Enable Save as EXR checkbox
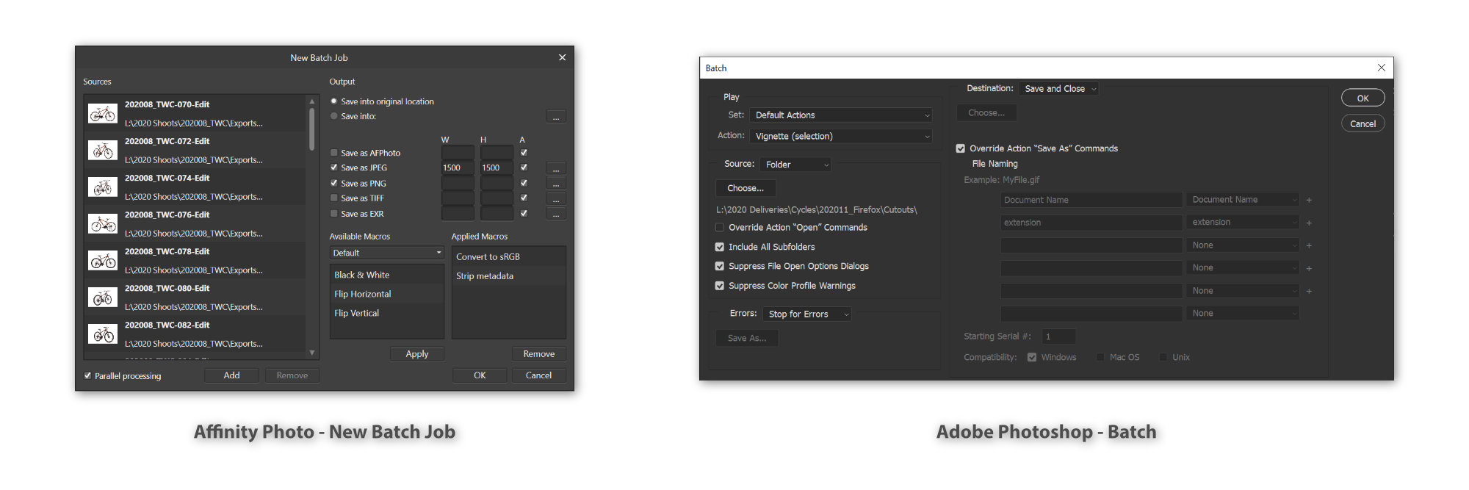1469x490 pixels. pyautogui.click(x=334, y=214)
